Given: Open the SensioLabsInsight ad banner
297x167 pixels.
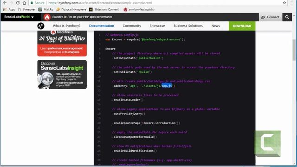Looking at the screenshot, I should pyautogui.click(x=62, y=74).
